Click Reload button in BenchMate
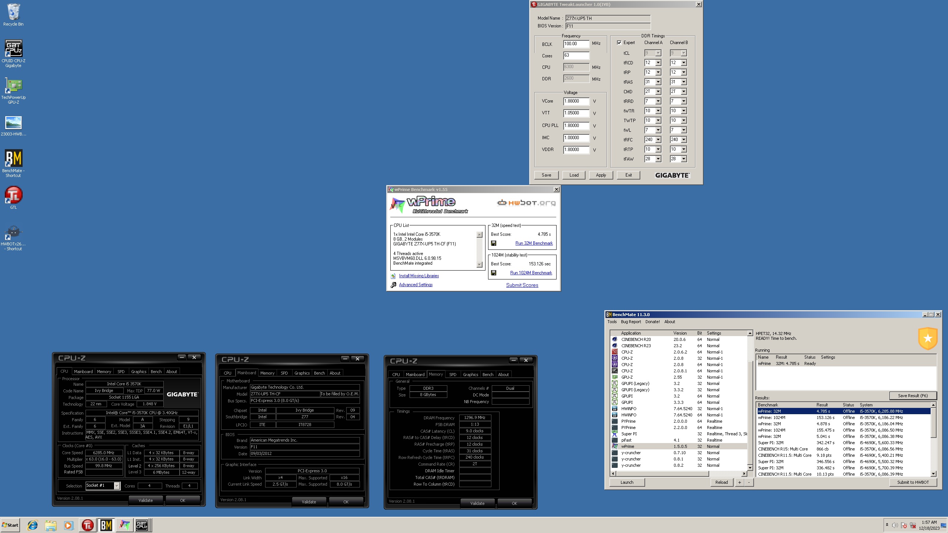The height and width of the screenshot is (533, 948). tap(721, 482)
